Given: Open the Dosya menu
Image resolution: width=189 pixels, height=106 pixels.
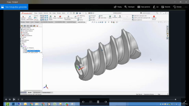Looking at the screenshot, I should [x=36, y=13].
